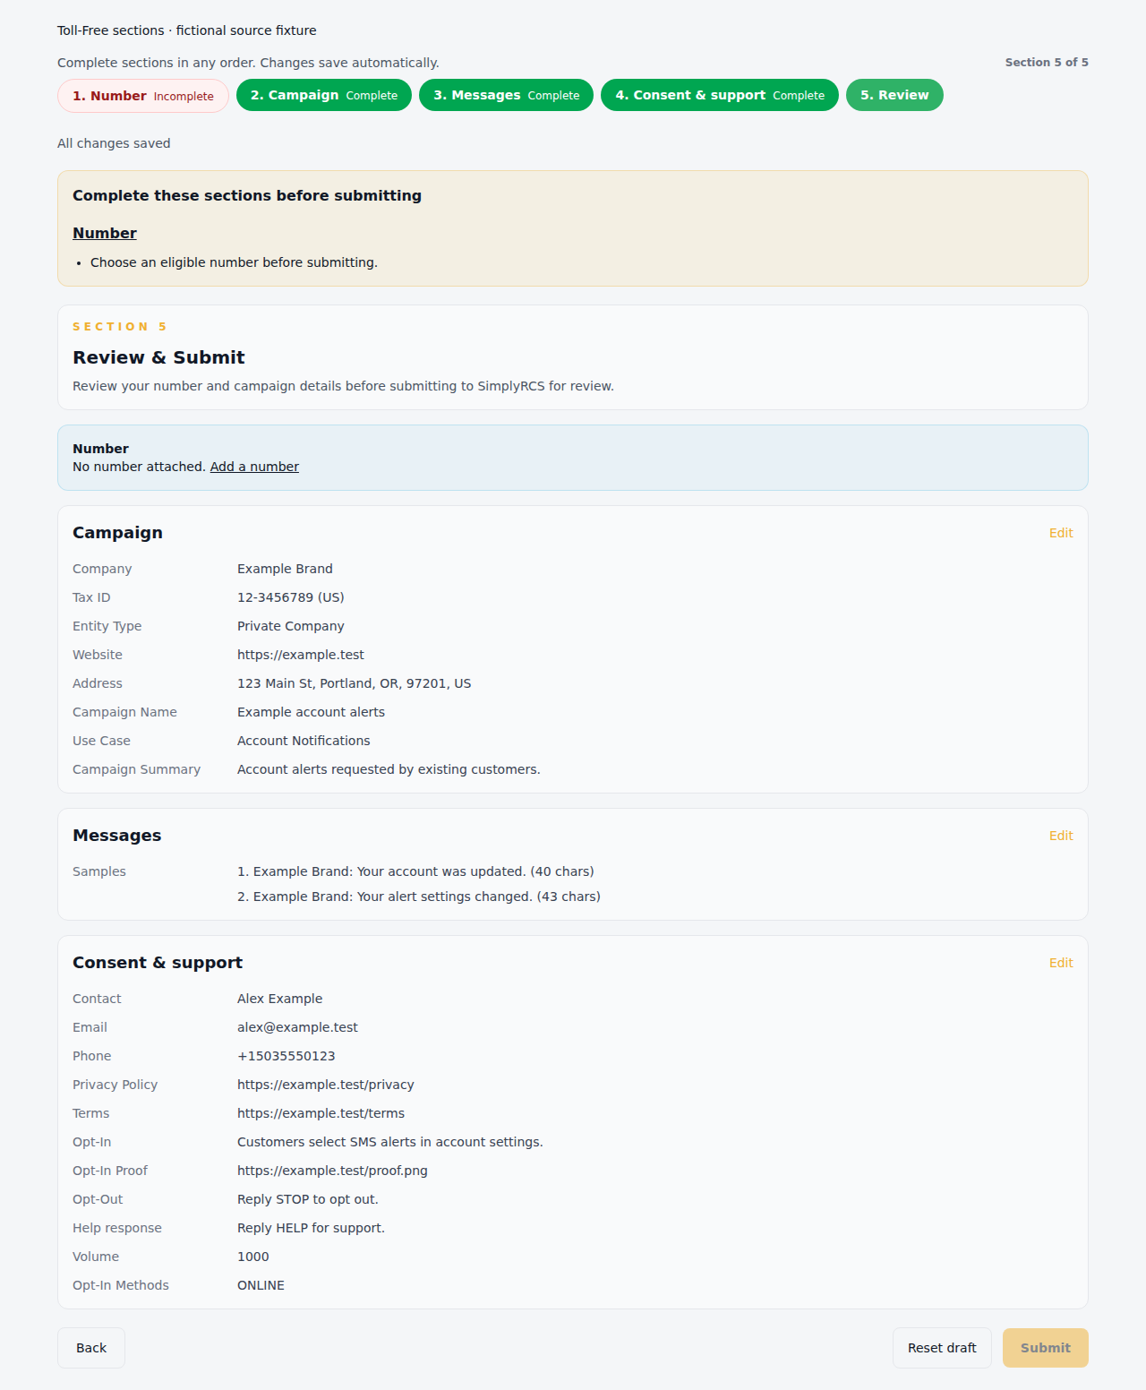Click the contact name Alex Example

click(x=280, y=999)
